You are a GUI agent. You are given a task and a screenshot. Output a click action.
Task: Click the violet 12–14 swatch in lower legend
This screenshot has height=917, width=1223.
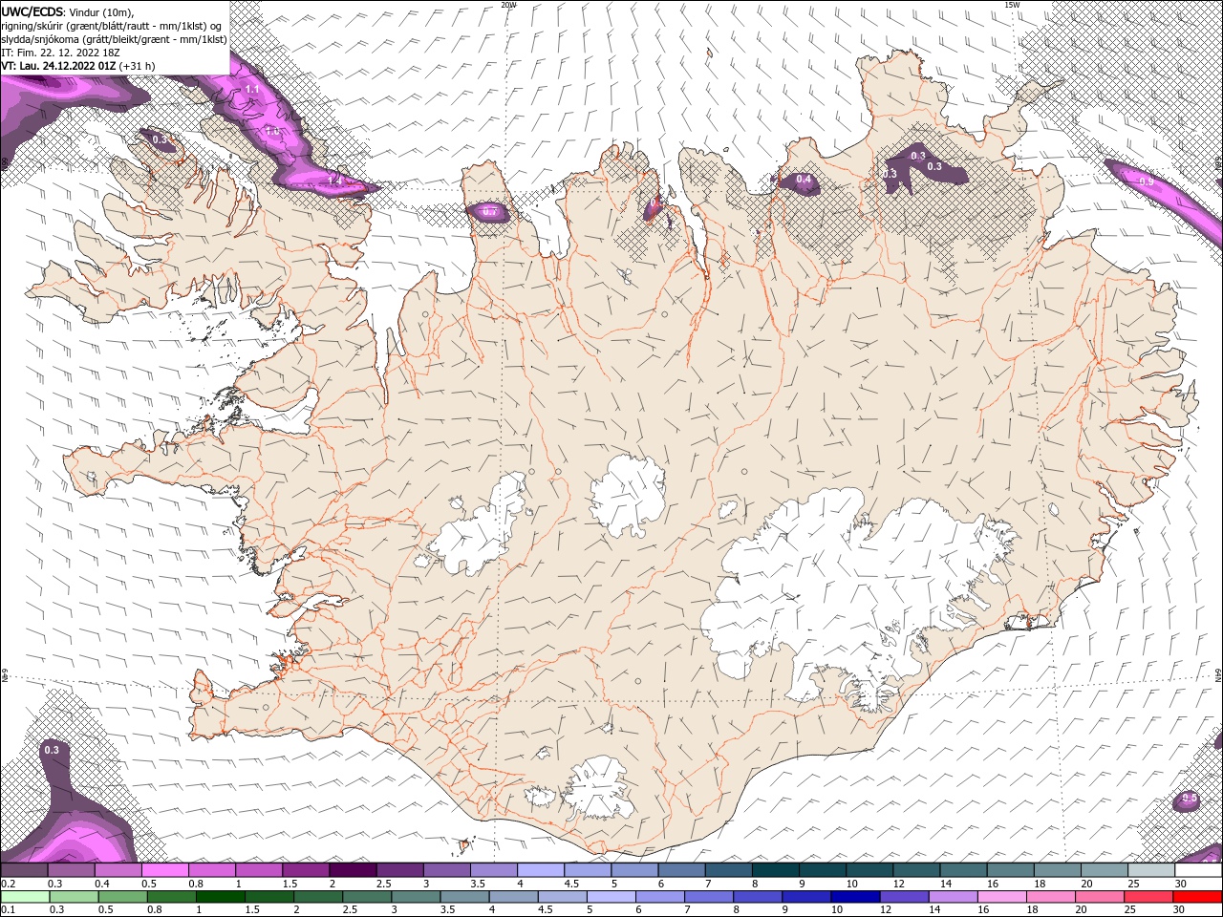(x=905, y=896)
